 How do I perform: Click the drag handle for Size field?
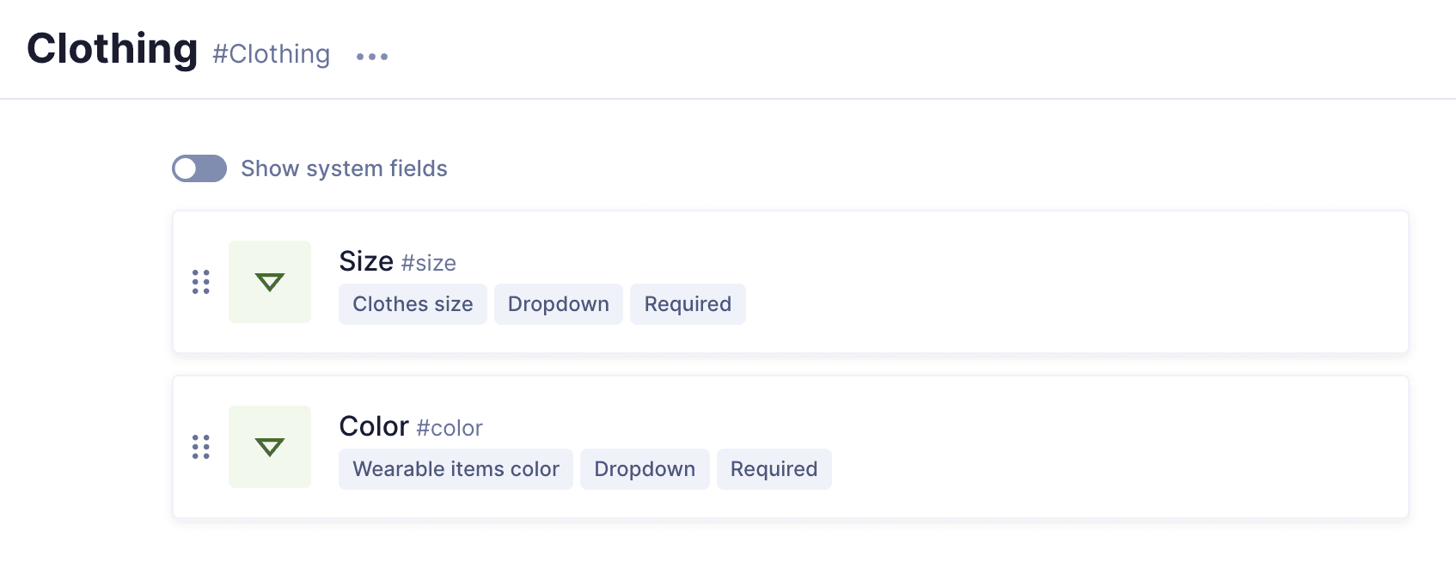(x=201, y=282)
